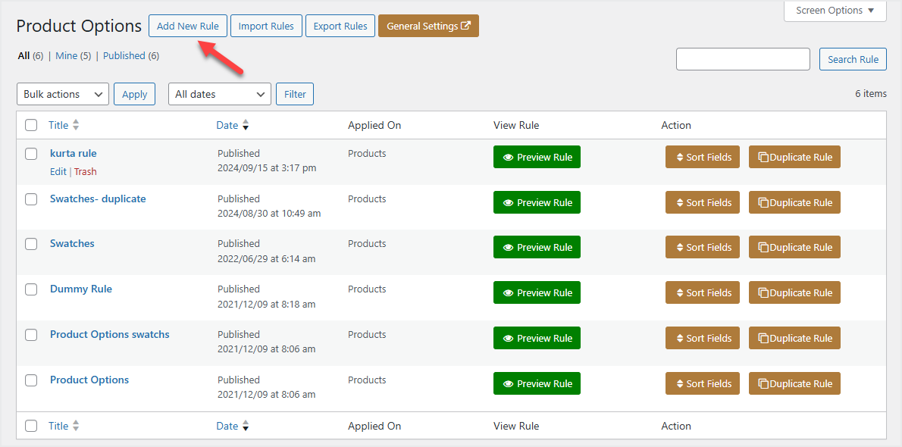Screen dimensions: 902x447
Task: Expand the All dates dropdown
Action: click(220, 94)
